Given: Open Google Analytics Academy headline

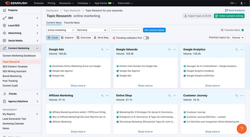Looking at the screenshot, I should [x=200, y=71].
